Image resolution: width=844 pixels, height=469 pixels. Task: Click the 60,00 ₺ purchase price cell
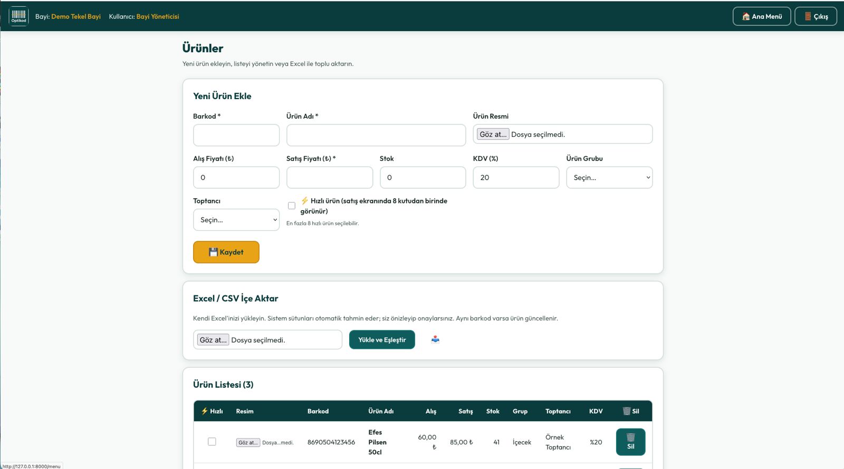(x=427, y=442)
